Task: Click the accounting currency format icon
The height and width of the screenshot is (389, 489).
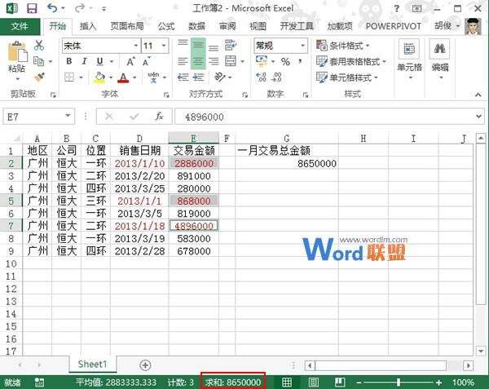Action: click(x=262, y=60)
